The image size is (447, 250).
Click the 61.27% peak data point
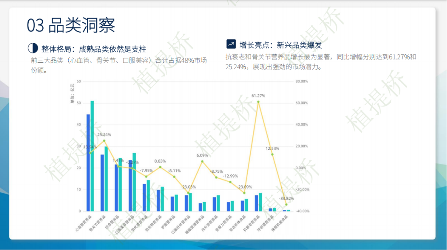tap(258, 102)
